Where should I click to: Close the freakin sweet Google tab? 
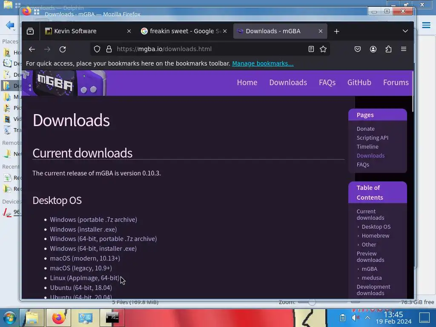(x=225, y=31)
